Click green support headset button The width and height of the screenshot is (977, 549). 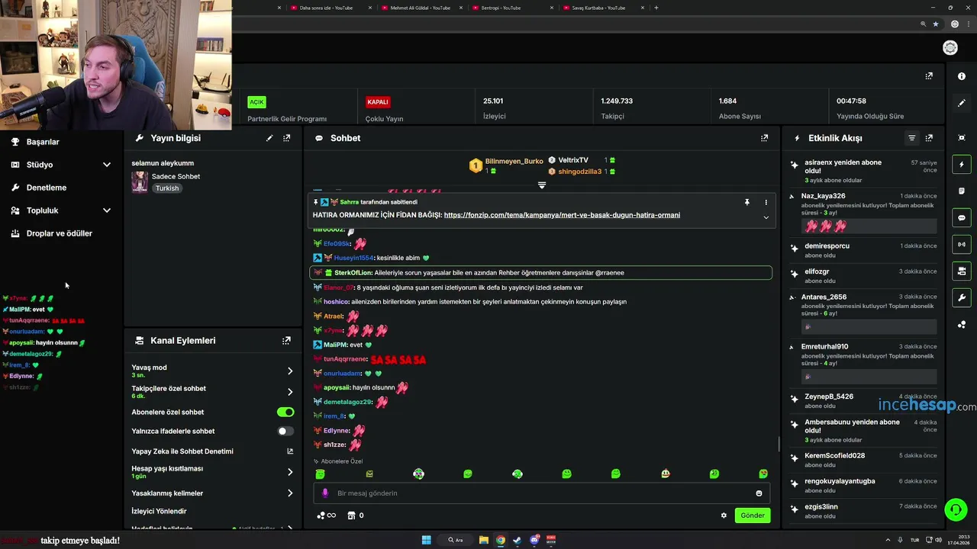[955, 509]
